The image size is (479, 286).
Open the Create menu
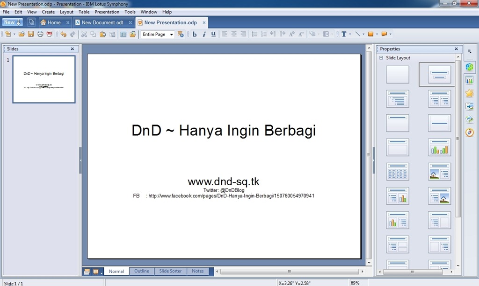coord(48,12)
